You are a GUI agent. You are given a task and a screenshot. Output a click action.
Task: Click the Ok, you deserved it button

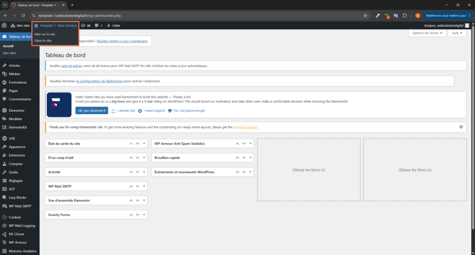91,110
